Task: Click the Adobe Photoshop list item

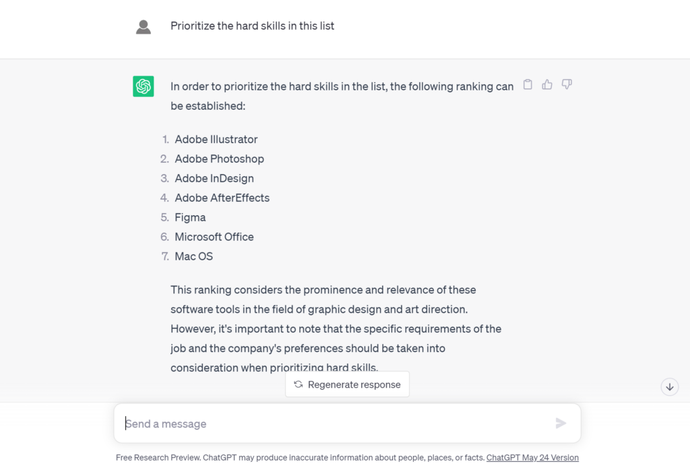Action: point(219,159)
